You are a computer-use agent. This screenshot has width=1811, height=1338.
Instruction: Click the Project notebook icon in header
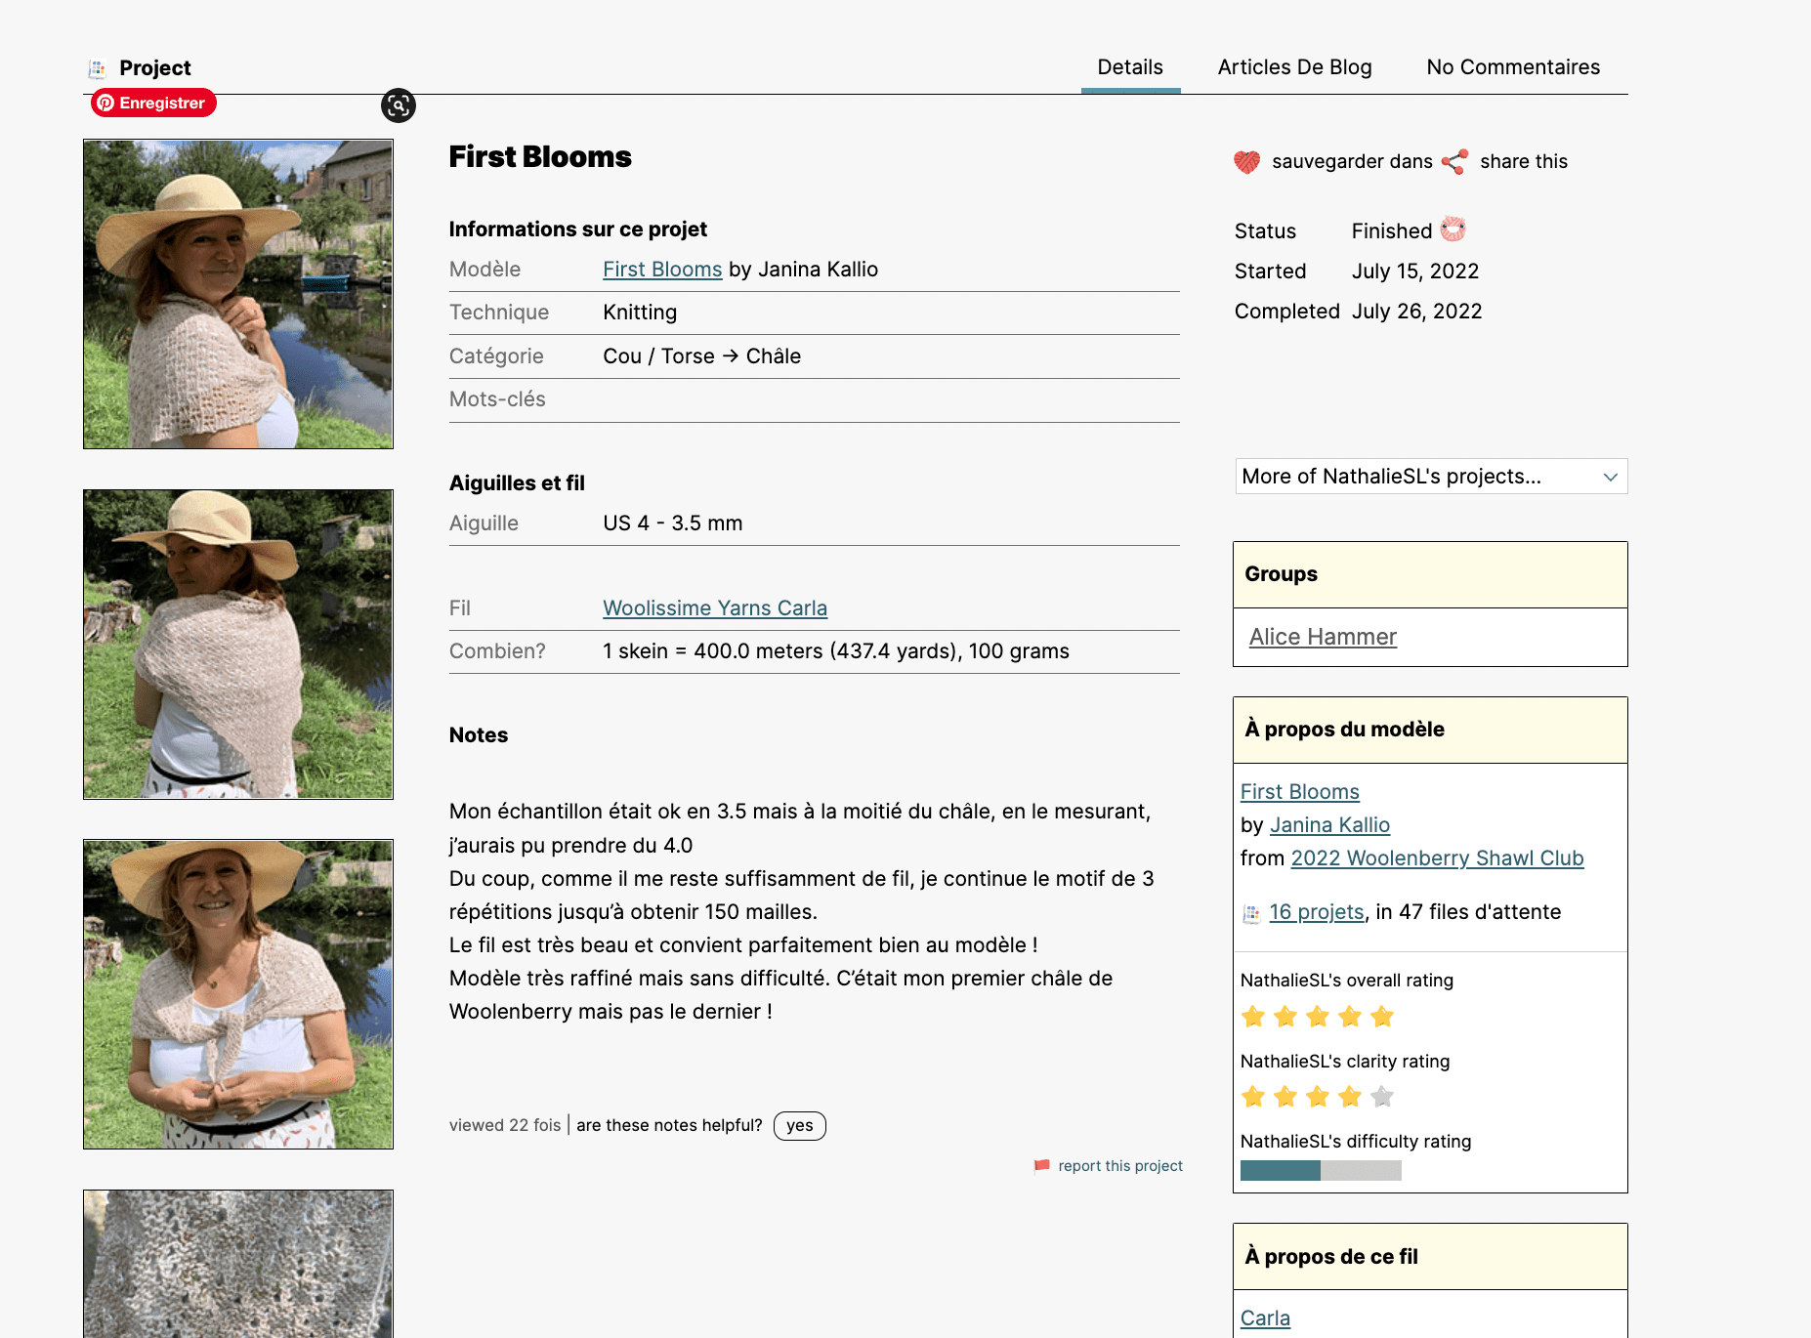97,68
